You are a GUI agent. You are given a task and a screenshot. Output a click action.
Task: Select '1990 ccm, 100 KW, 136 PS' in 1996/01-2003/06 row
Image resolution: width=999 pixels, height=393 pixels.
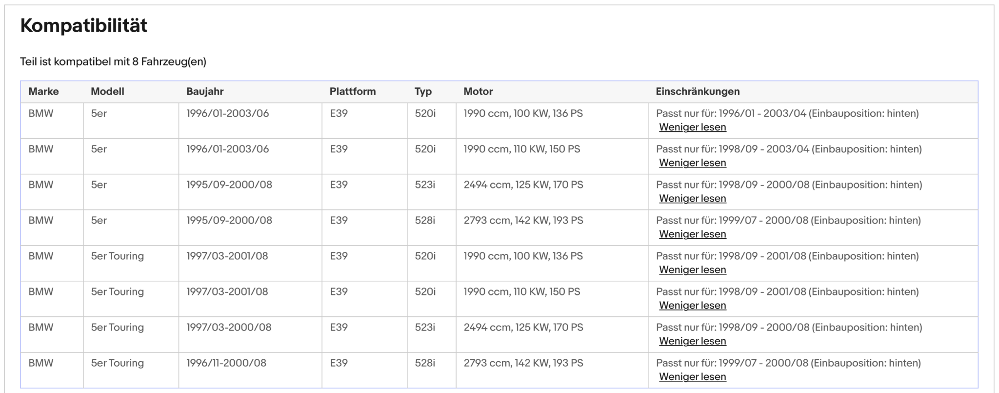(x=523, y=113)
